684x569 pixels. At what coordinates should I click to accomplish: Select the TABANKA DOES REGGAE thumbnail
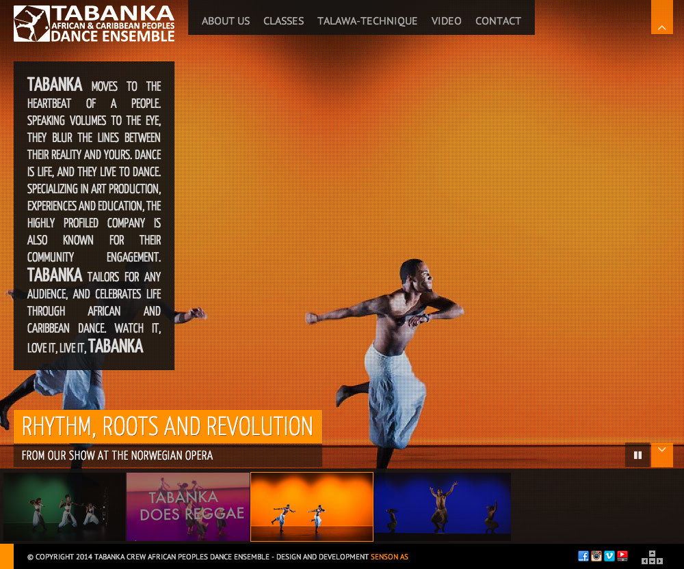pyautogui.click(x=188, y=507)
